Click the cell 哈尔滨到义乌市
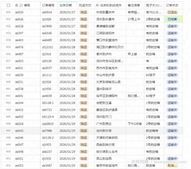This screenshot has width=191, height=169. [107, 152]
